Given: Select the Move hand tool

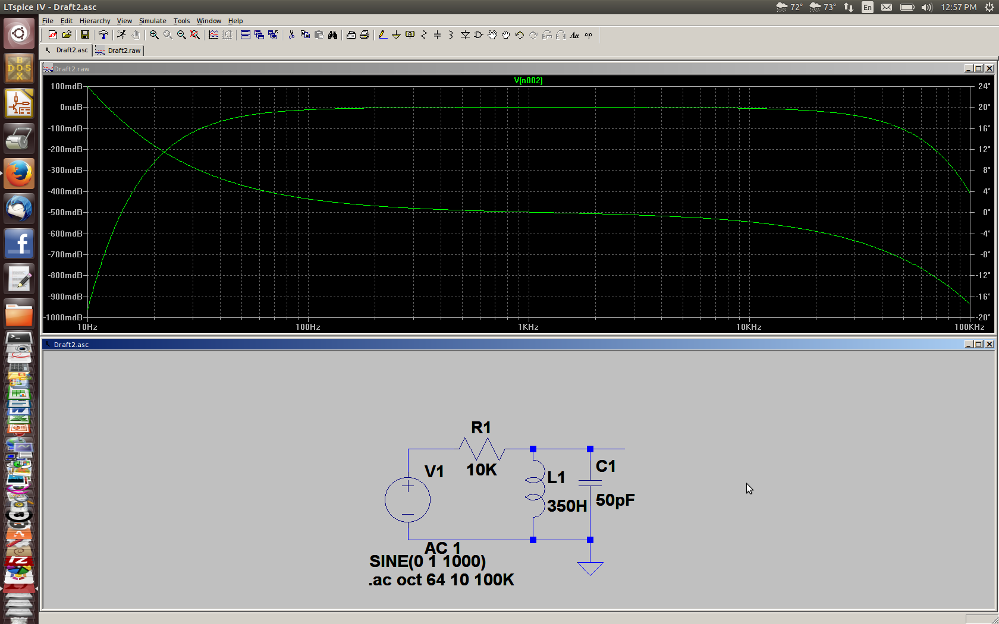Looking at the screenshot, I should pyautogui.click(x=492, y=35).
